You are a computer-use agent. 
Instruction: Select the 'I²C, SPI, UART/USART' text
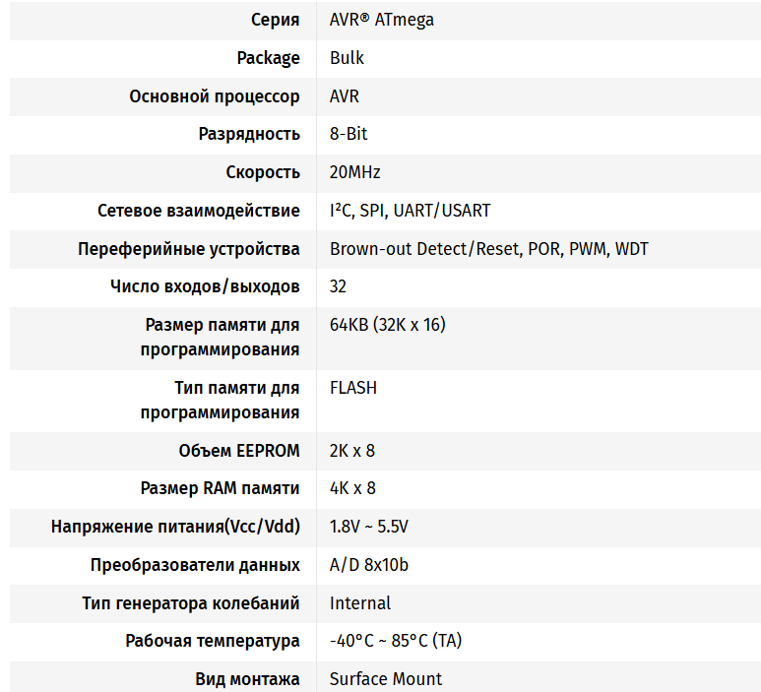point(410,211)
